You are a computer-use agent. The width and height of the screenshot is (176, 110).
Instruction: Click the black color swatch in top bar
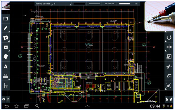coord(79,4)
